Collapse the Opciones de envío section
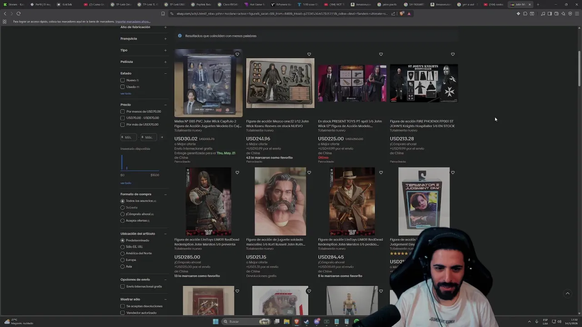The height and width of the screenshot is (327, 582). pyautogui.click(x=165, y=280)
